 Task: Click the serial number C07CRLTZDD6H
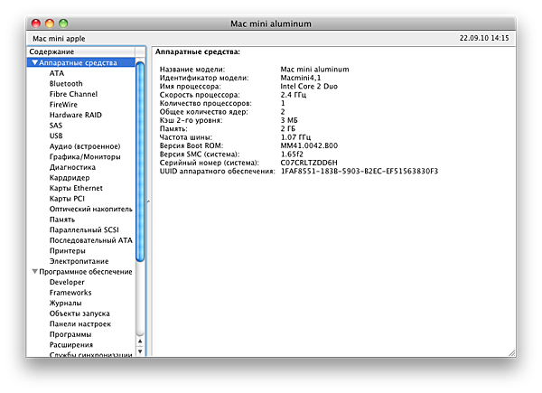click(x=309, y=163)
